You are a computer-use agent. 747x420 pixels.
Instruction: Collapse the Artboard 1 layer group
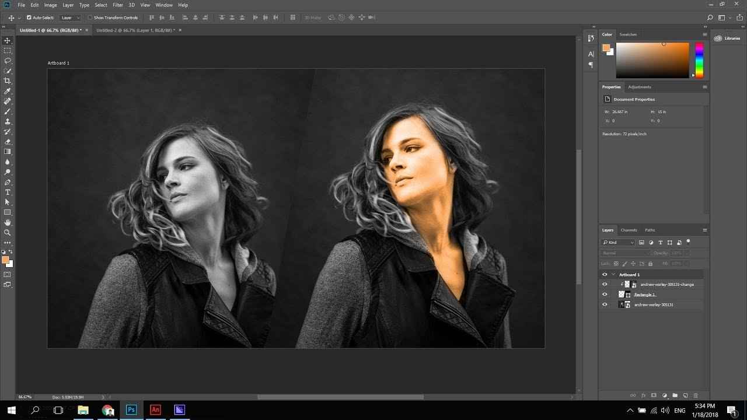tap(613, 274)
